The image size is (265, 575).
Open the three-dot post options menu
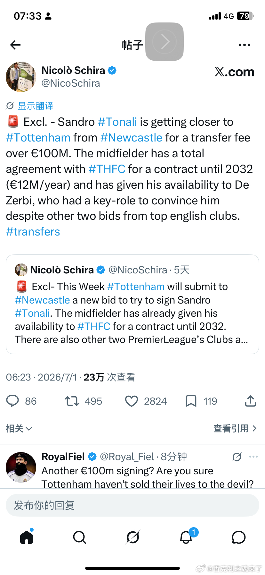click(245, 45)
